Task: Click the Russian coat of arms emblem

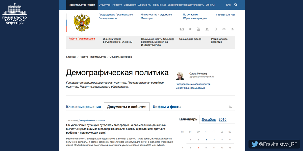Action: [x=82, y=23]
